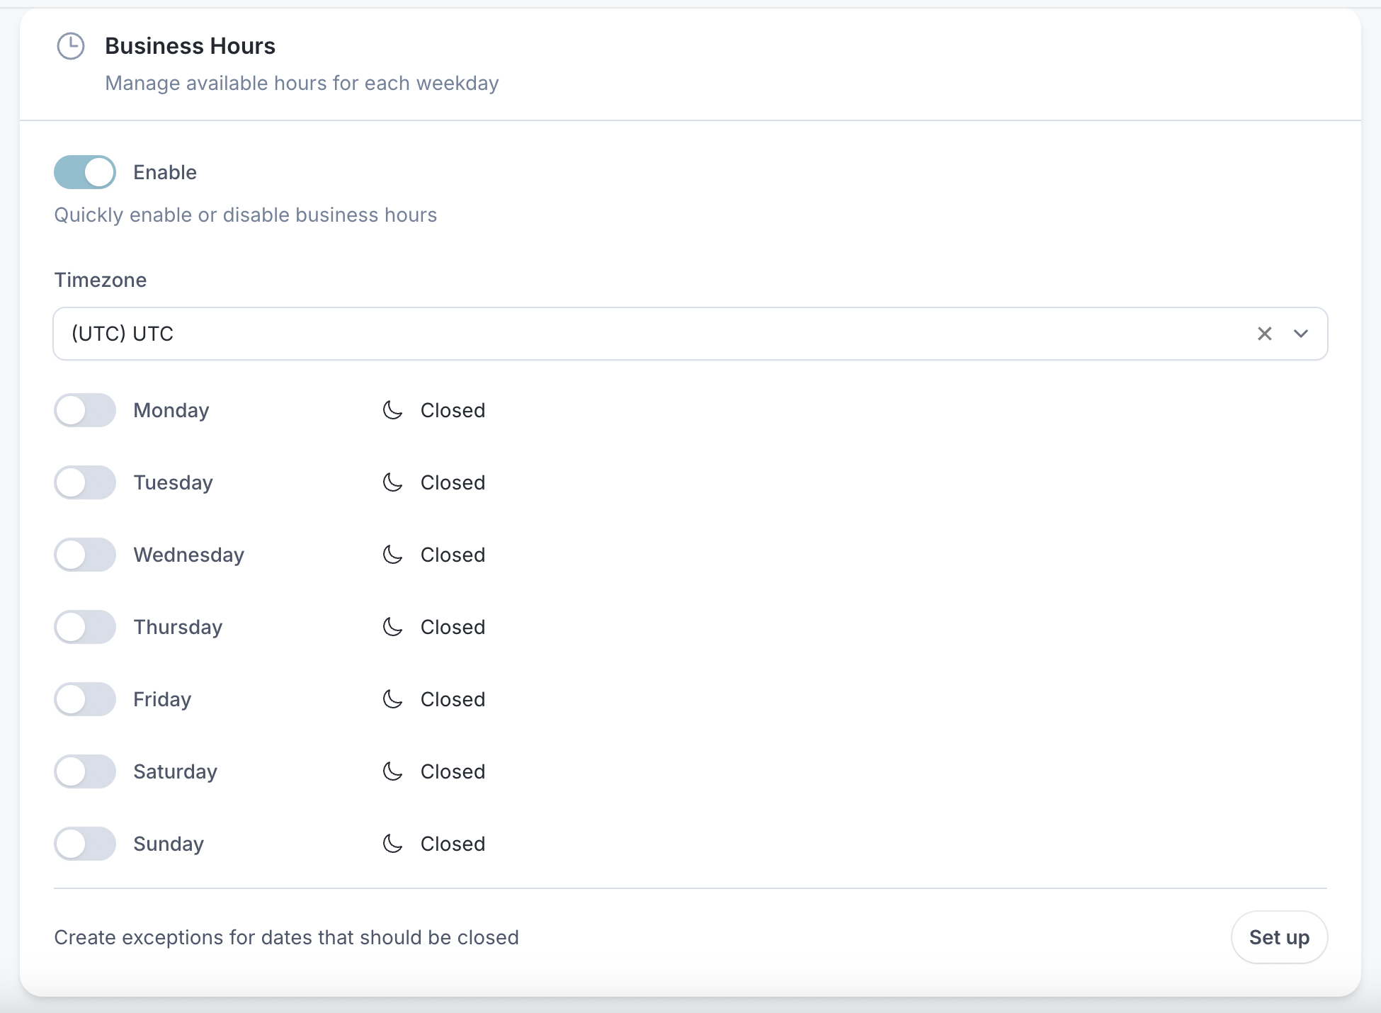Click the clock icon beside Business Hours

click(71, 47)
